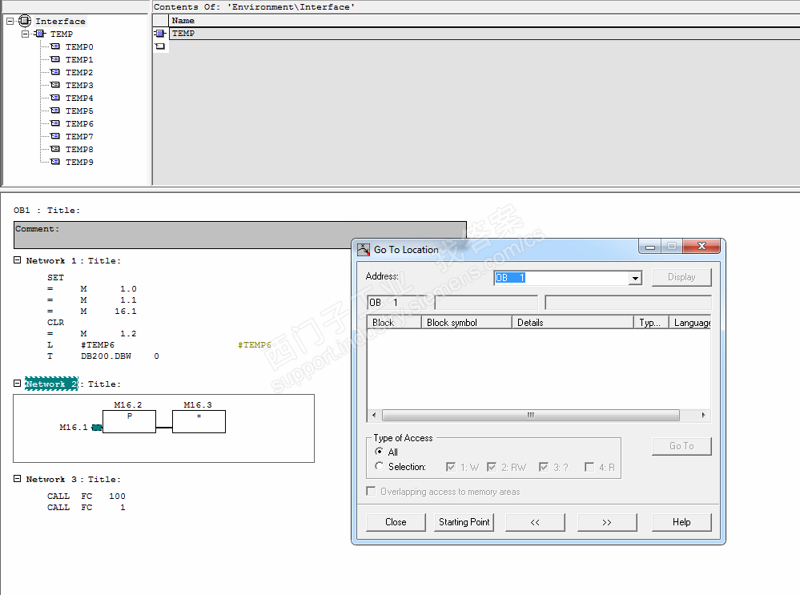Click the TEMP5 variable icon

pos(55,111)
